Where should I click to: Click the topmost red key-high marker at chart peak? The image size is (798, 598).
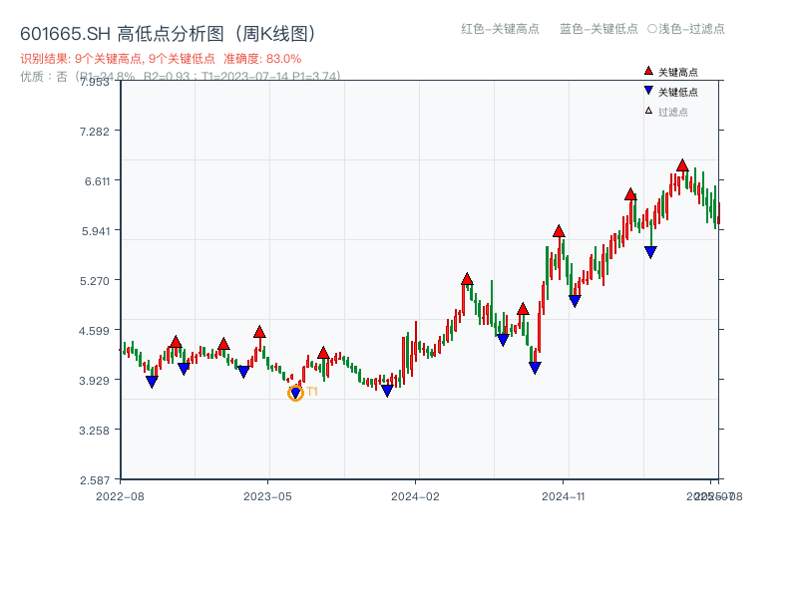[x=682, y=165]
